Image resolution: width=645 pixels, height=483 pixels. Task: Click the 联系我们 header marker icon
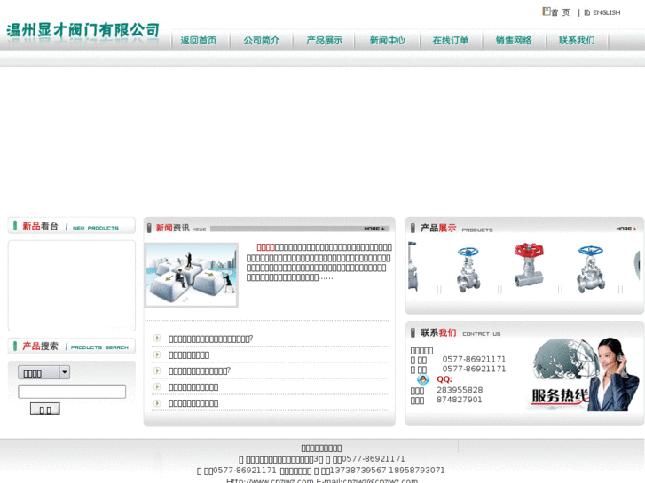click(413, 332)
